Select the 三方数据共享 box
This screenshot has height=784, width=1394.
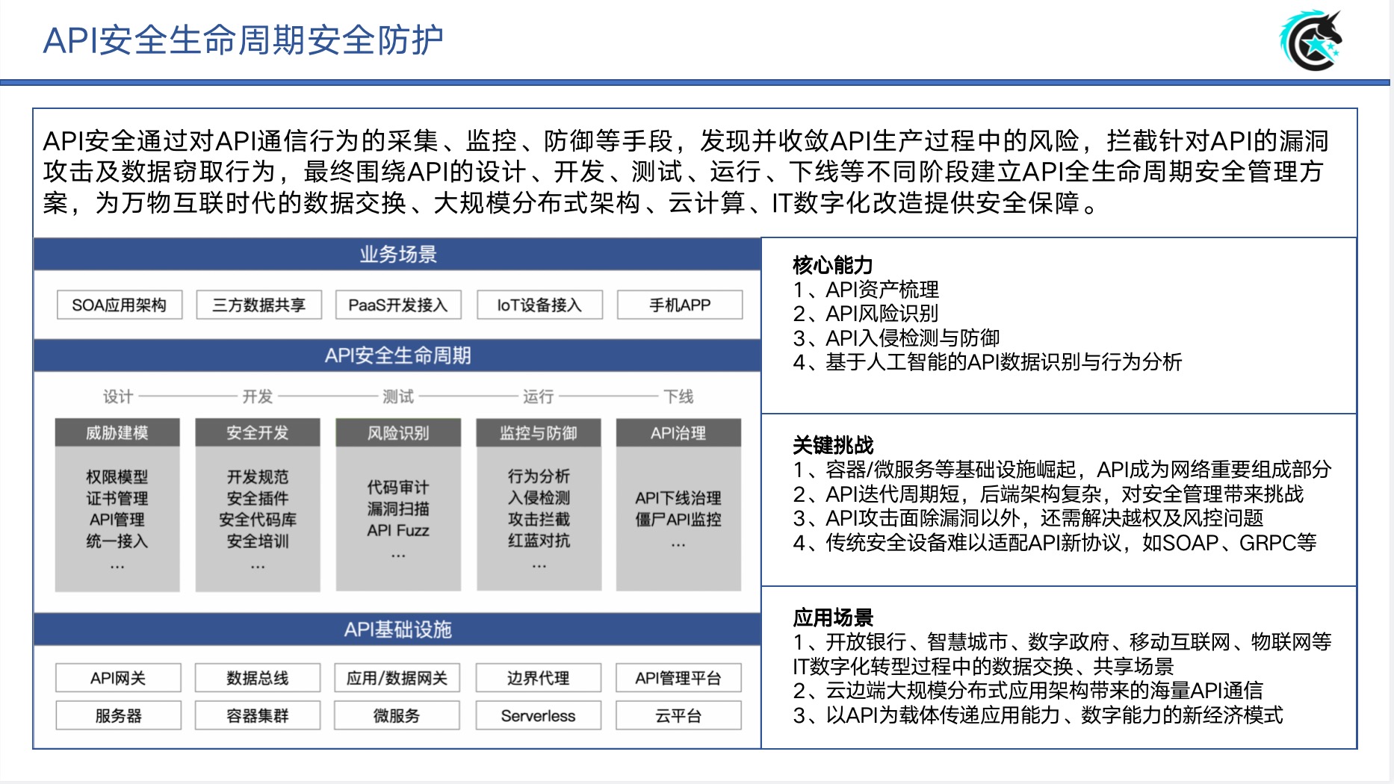(x=259, y=305)
